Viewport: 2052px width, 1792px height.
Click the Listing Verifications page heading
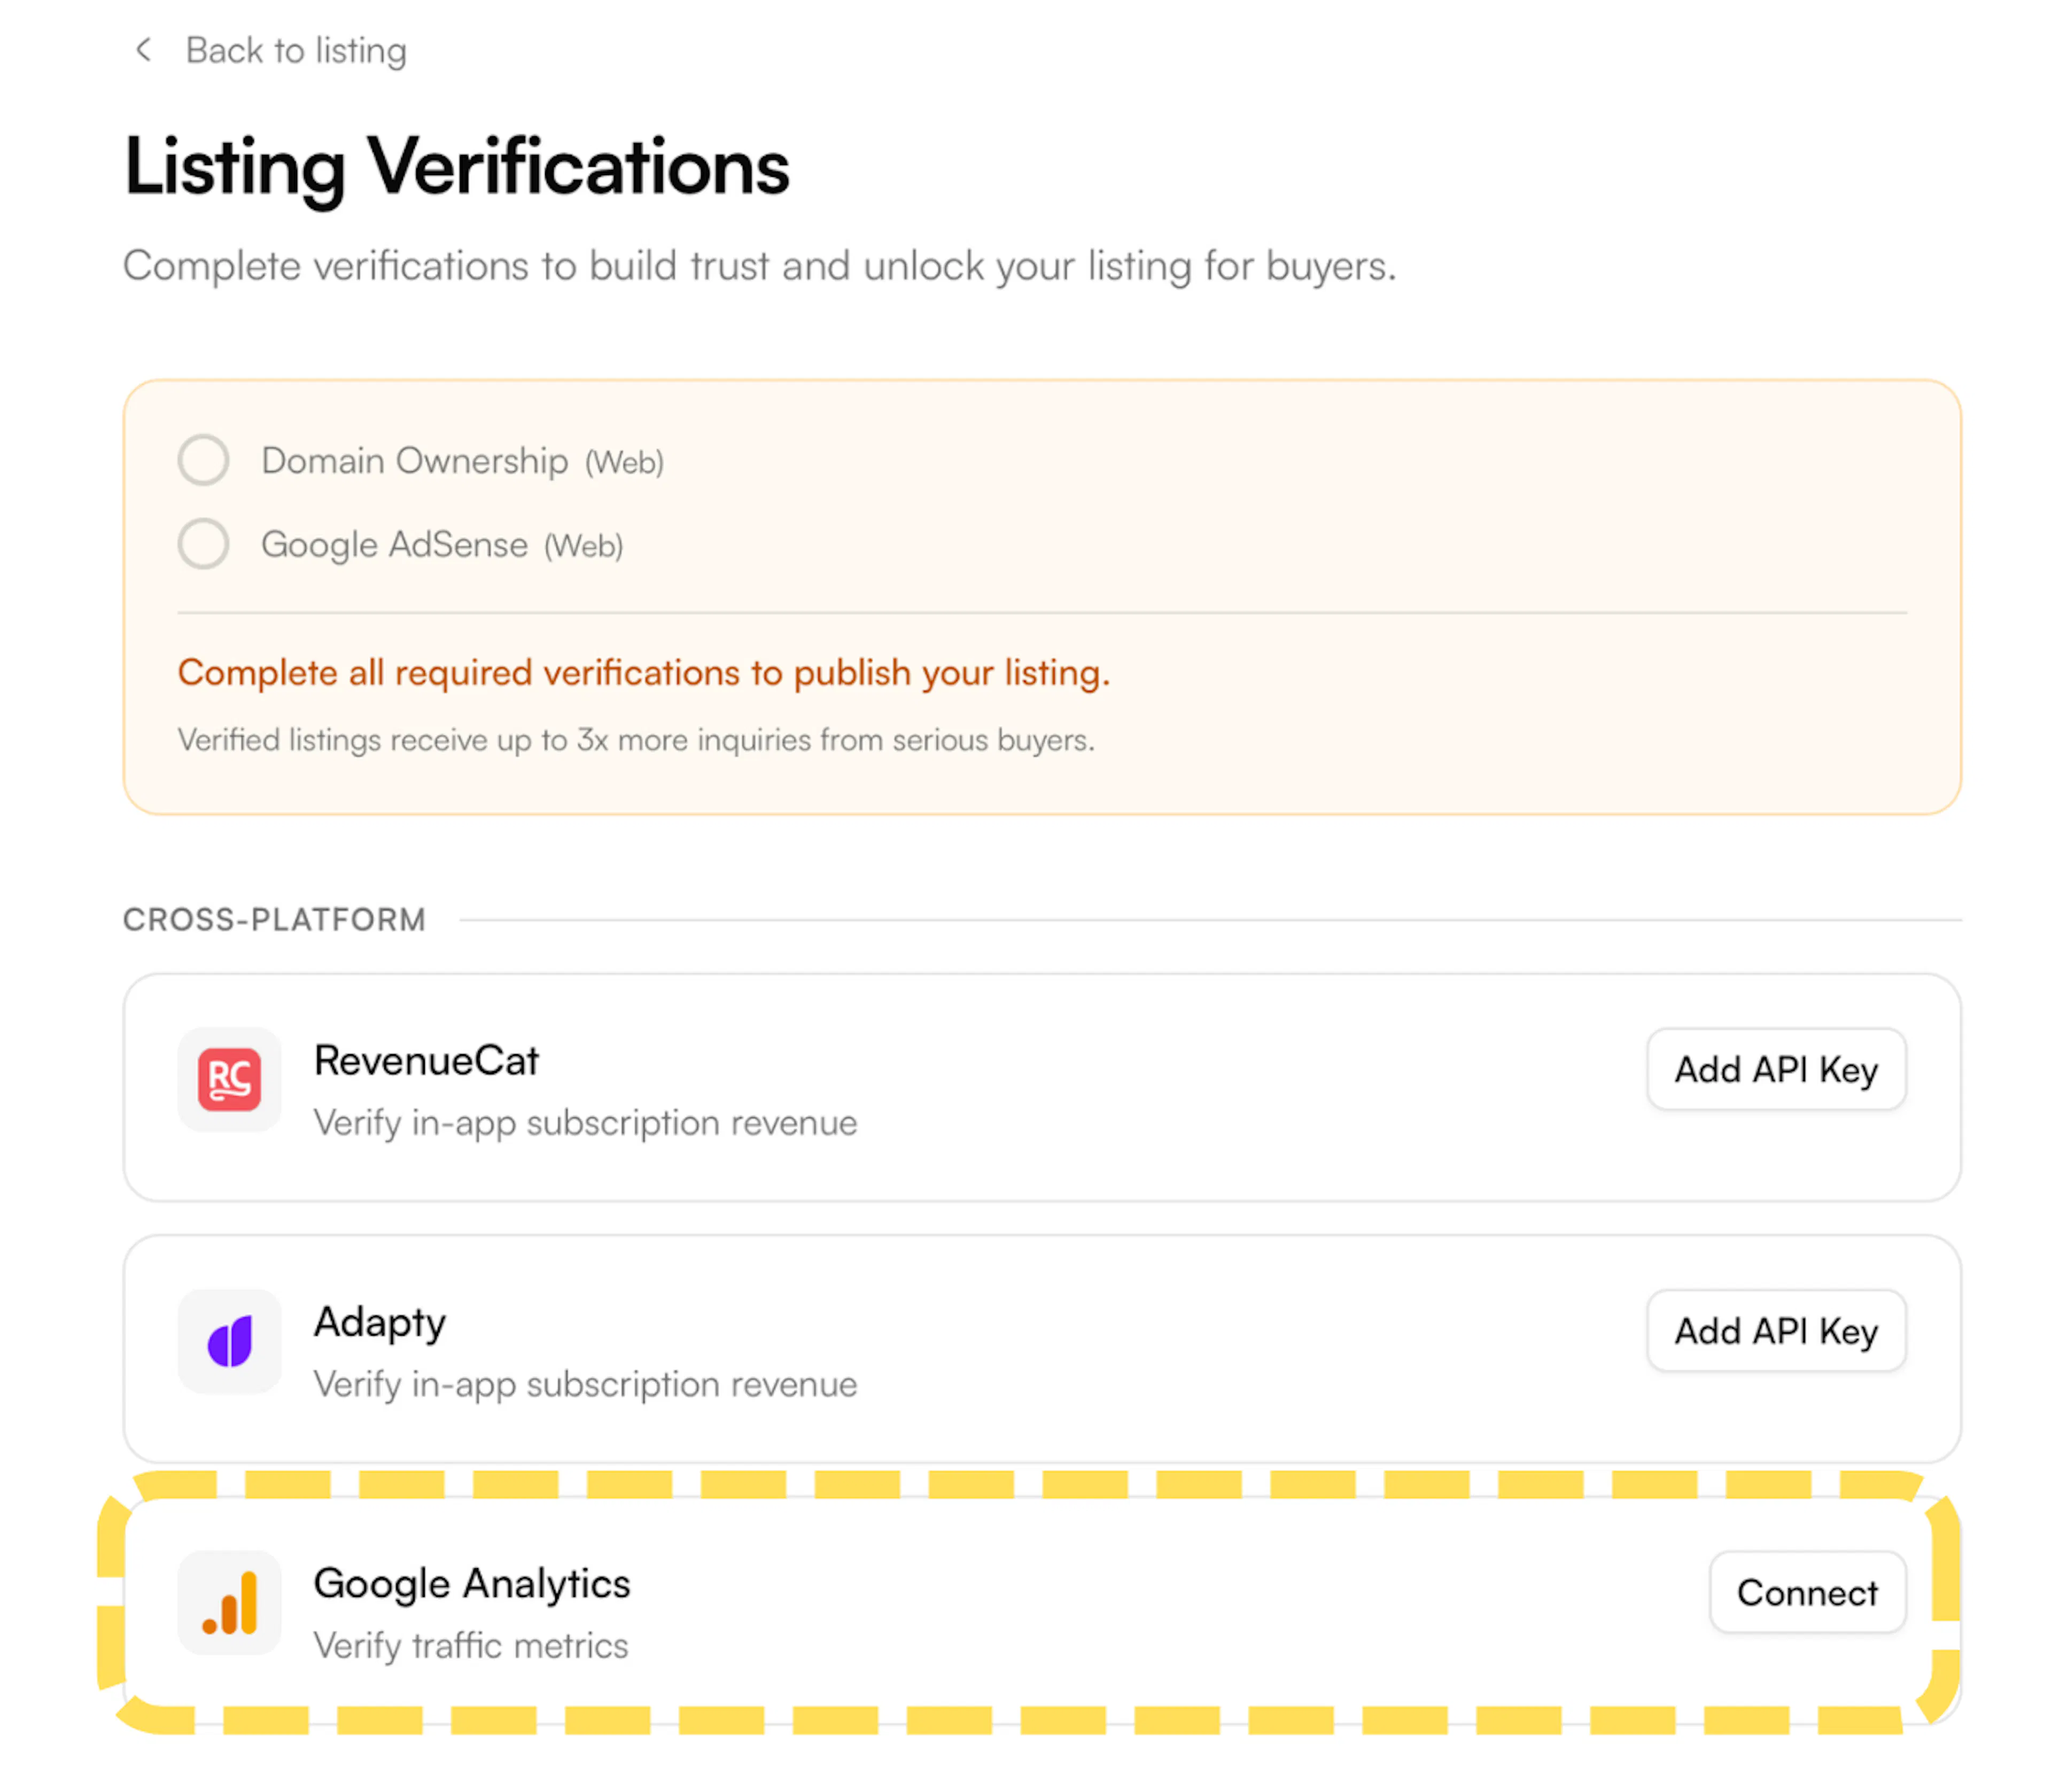point(456,166)
